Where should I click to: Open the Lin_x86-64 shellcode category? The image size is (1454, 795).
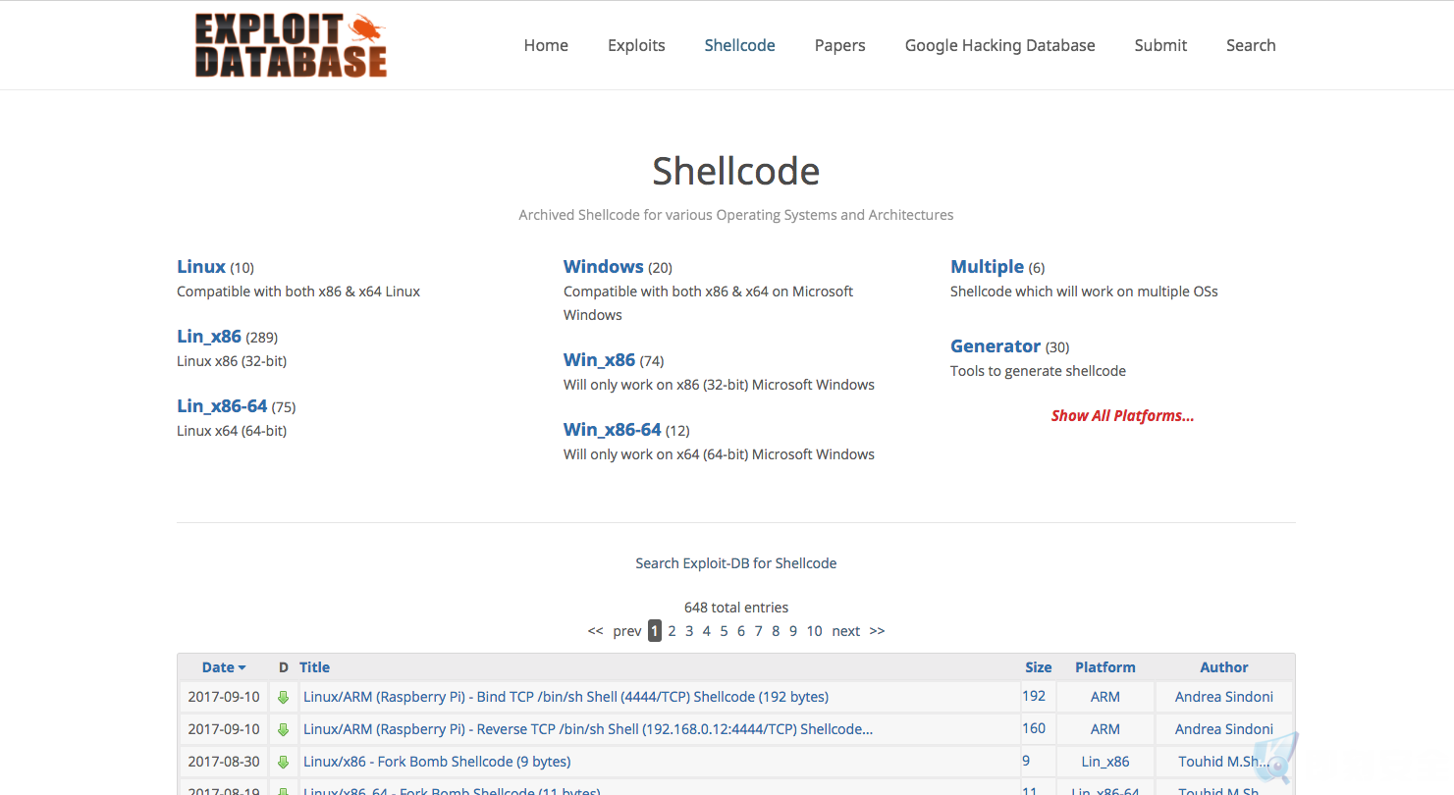coord(222,405)
